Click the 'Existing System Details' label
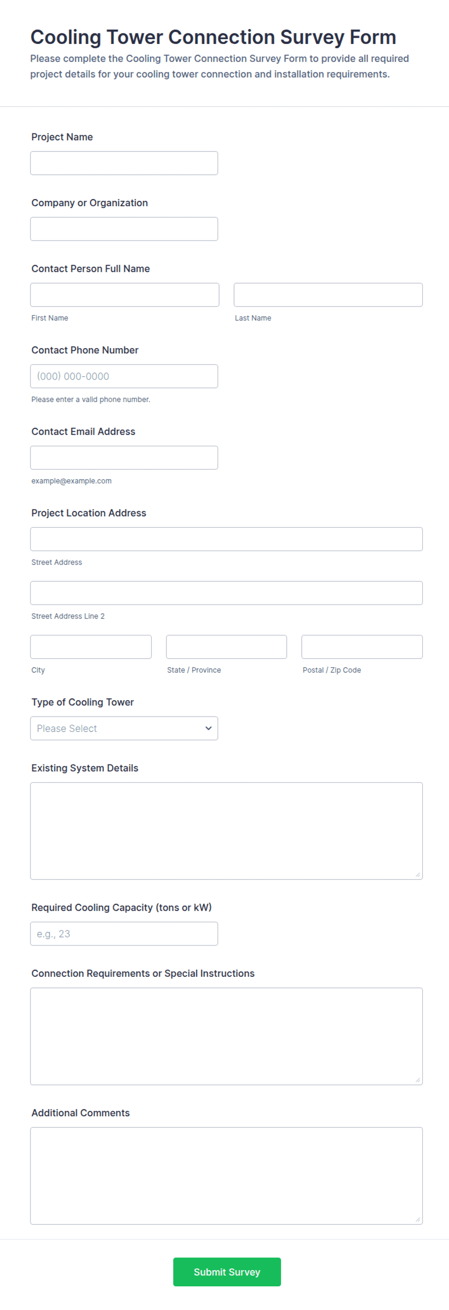449x1310 pixels. pyautogui.click(x=85, y=768)
